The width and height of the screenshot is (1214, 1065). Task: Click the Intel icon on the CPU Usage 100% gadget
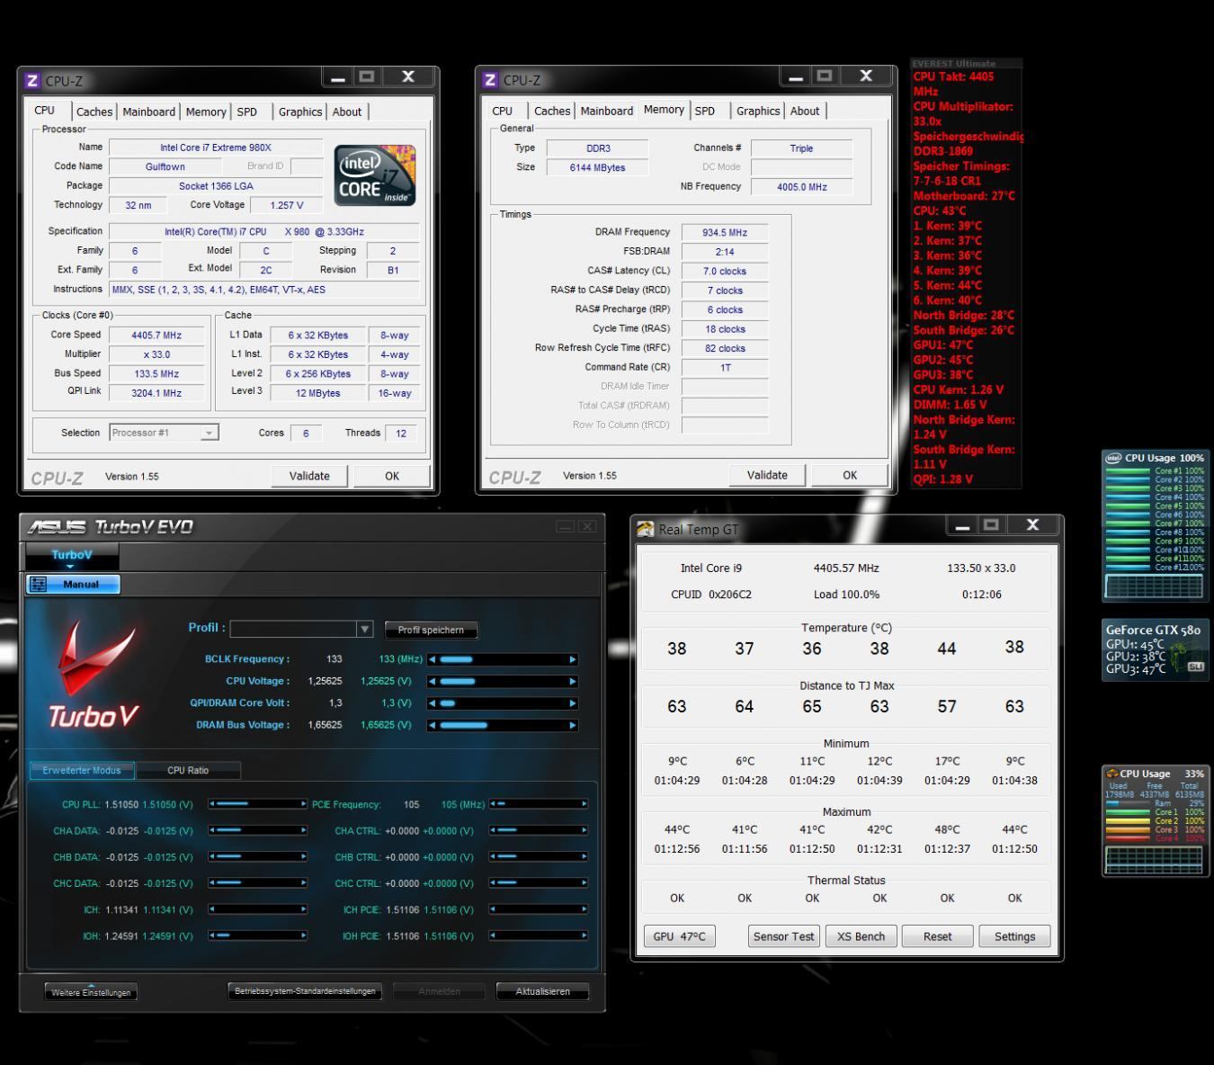point(1113,458)
